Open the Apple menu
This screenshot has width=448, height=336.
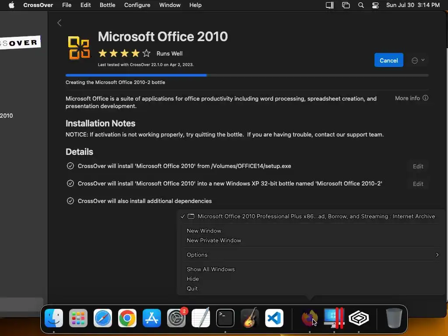pos(11,5)
